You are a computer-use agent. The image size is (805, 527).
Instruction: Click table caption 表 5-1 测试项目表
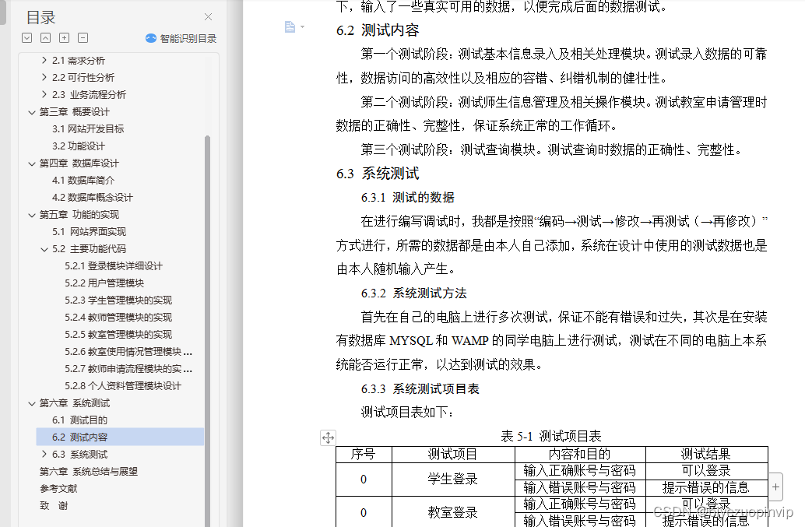(551, 437)
